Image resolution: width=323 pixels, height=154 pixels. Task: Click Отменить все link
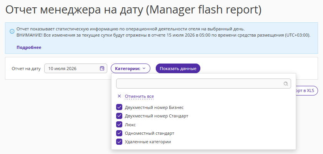point(140,96)
